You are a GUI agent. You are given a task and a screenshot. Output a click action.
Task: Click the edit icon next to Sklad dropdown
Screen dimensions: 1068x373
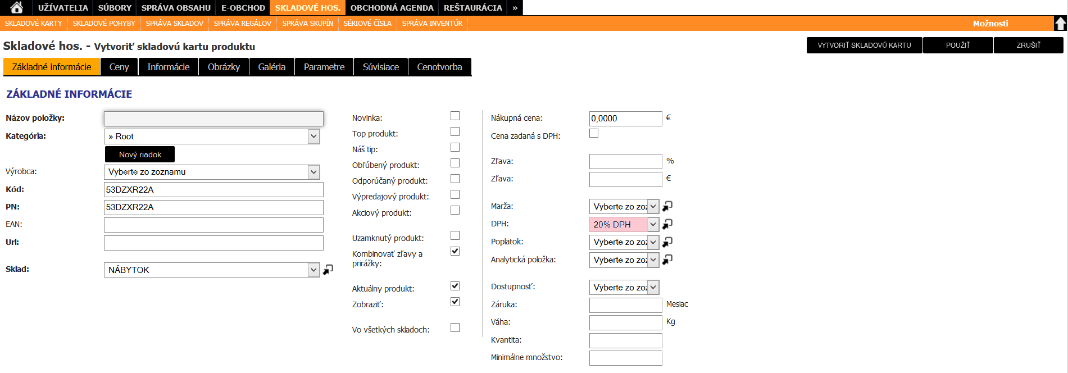[x=328, y=270]
